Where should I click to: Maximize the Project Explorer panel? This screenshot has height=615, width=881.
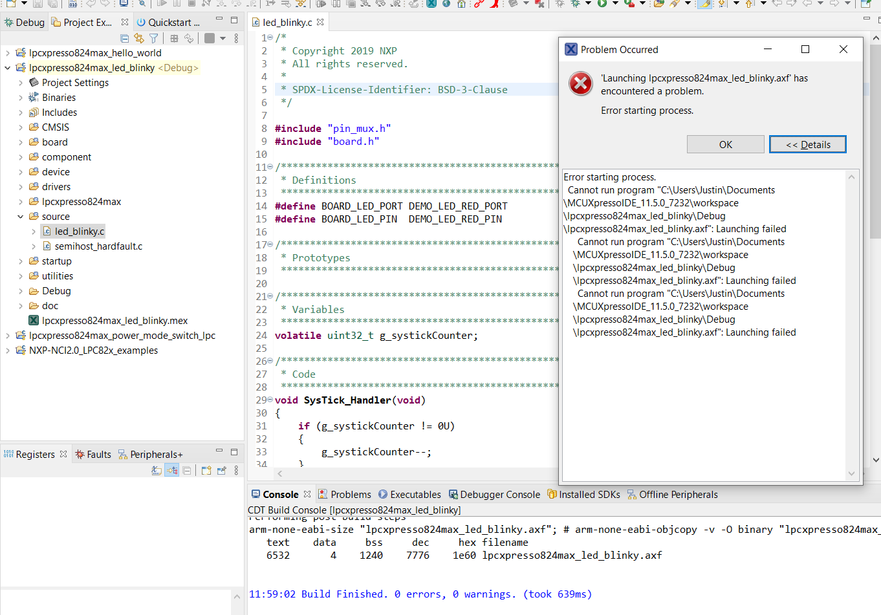234,20
